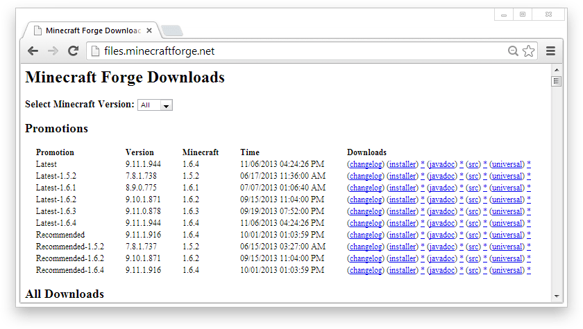Open the Select Minecraft Version dropdown
The height and width of the screenshot is (329, 583).
(155, 105)
